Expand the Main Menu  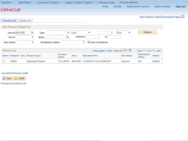tap(26, 2)
